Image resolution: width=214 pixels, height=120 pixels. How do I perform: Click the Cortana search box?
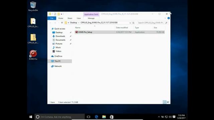[x=60, y=117]
